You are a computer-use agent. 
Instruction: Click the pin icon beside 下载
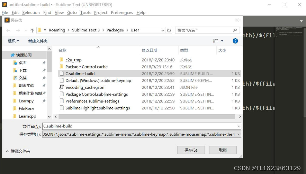coord(44,70)
